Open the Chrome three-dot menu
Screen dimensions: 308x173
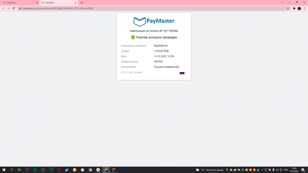[x=305, y=8]
